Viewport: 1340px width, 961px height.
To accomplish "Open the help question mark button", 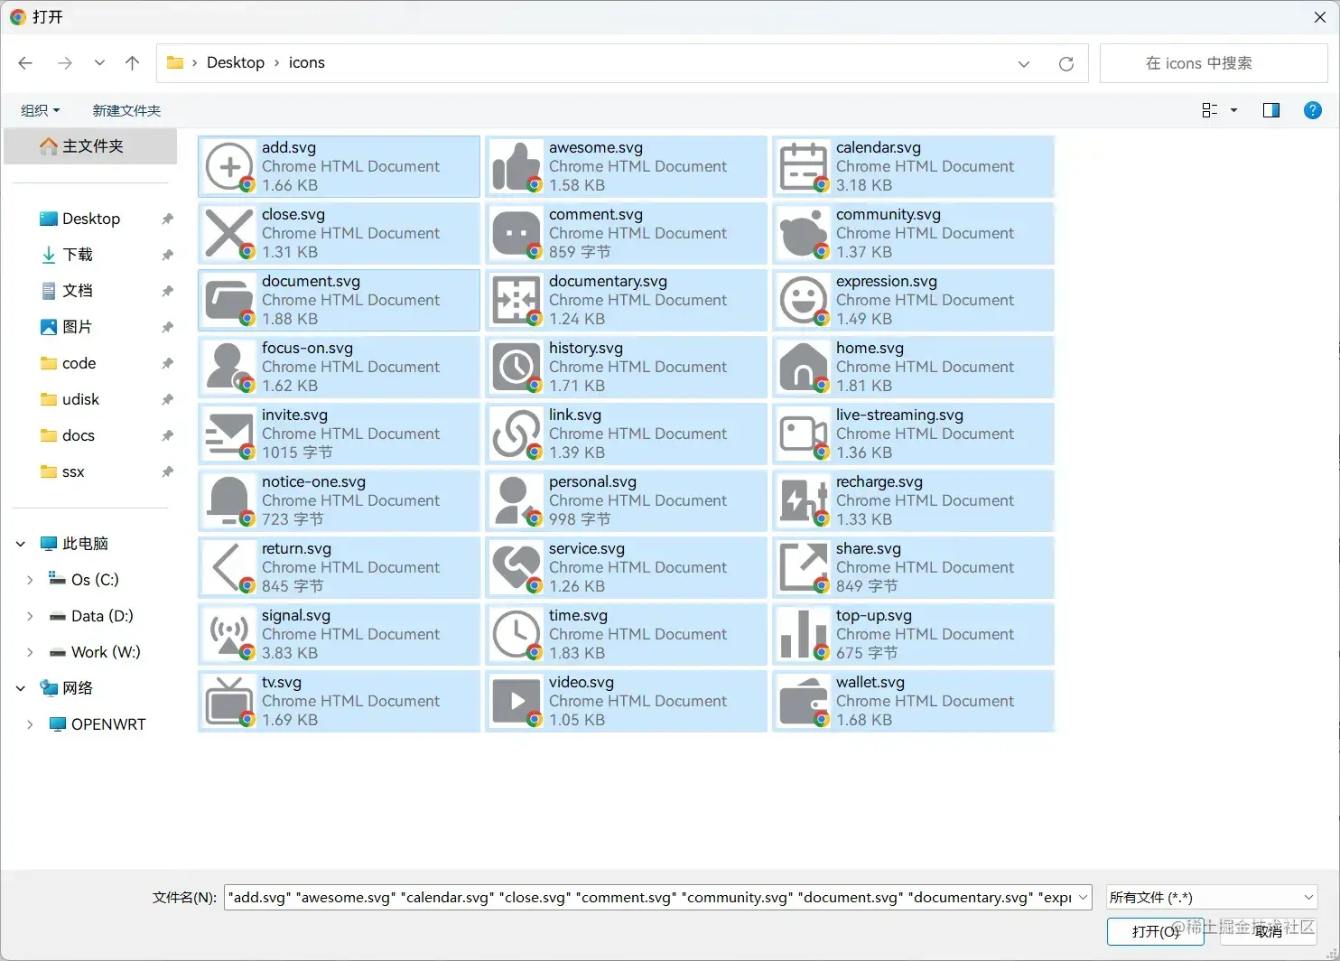I will pyautogui.click(x=1313, y=110).
